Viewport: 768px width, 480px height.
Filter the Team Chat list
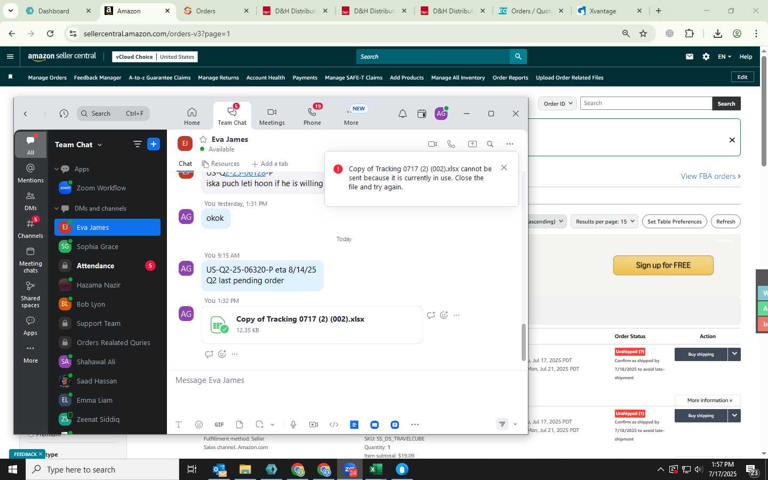click(x=137, y=145)
